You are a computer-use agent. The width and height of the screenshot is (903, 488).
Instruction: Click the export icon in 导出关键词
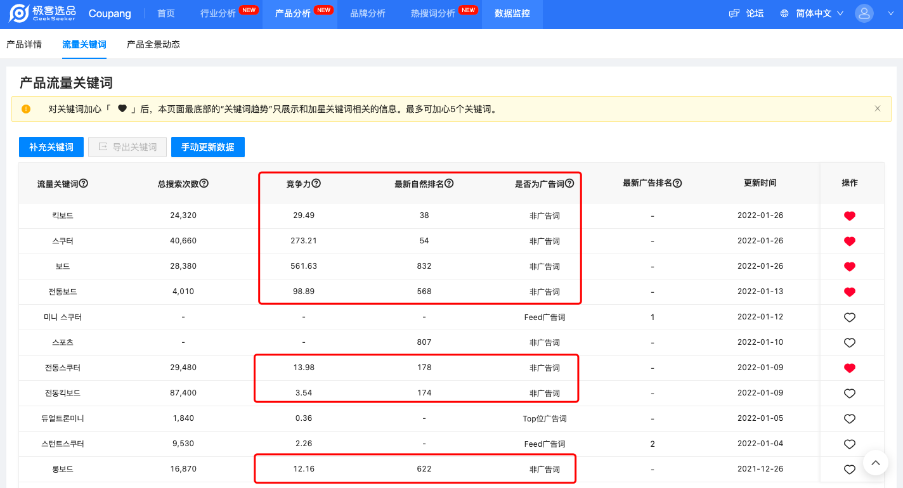[104, 146]
